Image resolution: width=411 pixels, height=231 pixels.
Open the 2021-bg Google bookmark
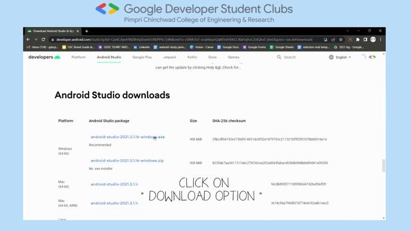349,47
